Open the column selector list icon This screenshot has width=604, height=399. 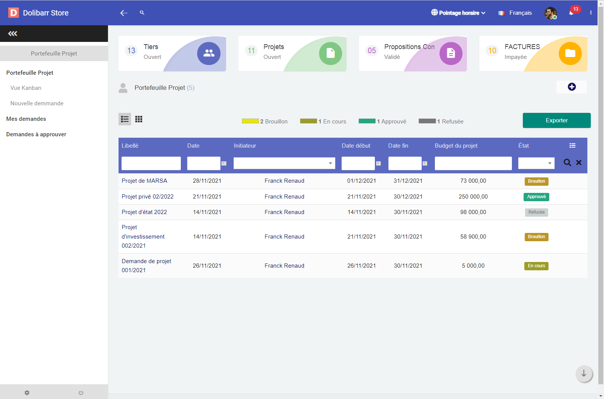coord(572,146)
